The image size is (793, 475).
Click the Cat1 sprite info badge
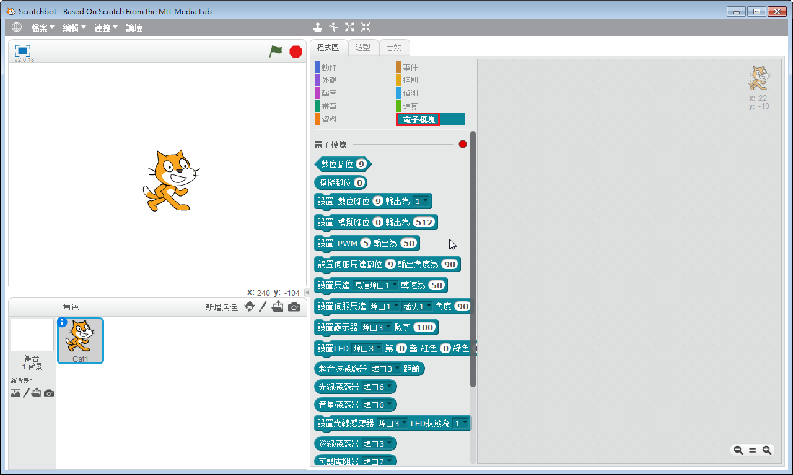[x=62, y=322]
